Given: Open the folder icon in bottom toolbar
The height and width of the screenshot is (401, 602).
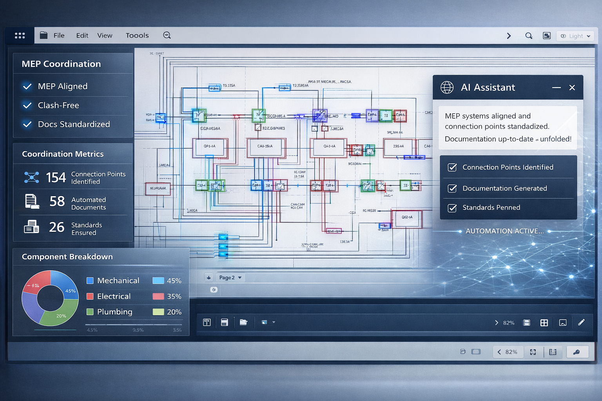Looking at the screenshot, I should point(243,322).
